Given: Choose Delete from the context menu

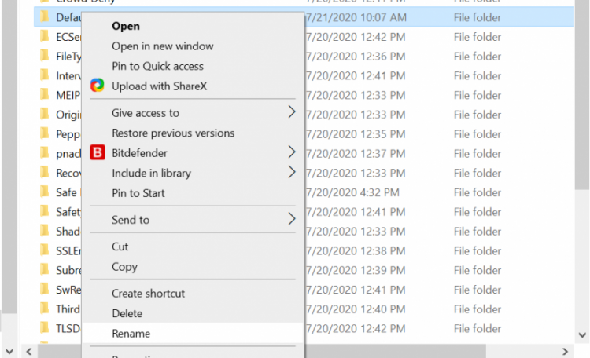Looking at the screenshot, I should [193, 313].
